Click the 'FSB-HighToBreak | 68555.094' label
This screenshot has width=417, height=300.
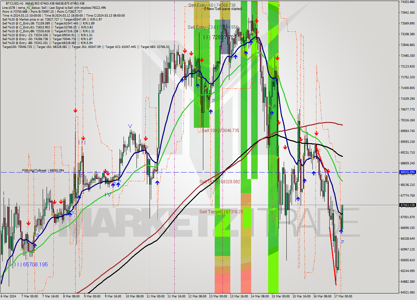point(43,171)
